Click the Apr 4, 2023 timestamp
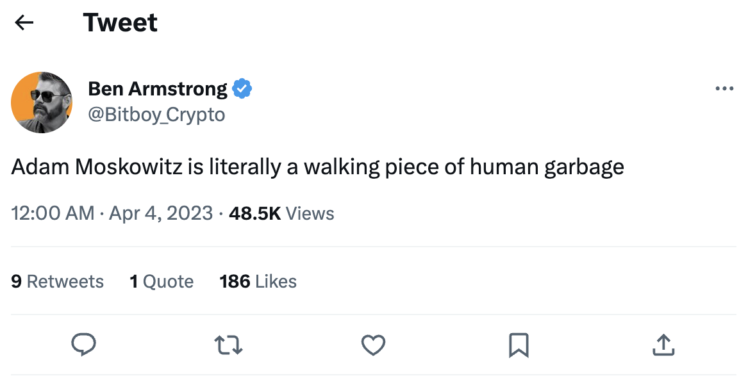 160,213
